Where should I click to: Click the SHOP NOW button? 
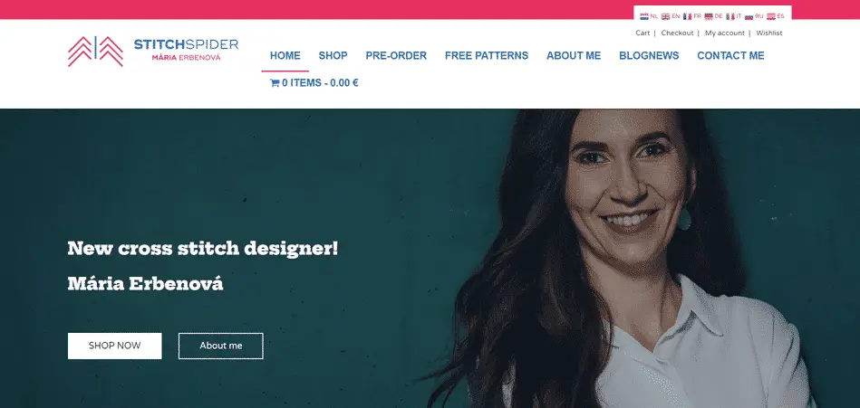pos(114,346)
